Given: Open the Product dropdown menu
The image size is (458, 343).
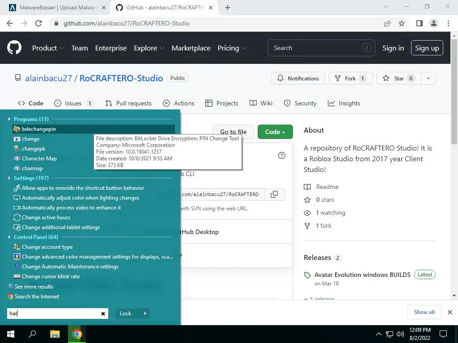Looking at the screenshot, I should click(48, 48).
